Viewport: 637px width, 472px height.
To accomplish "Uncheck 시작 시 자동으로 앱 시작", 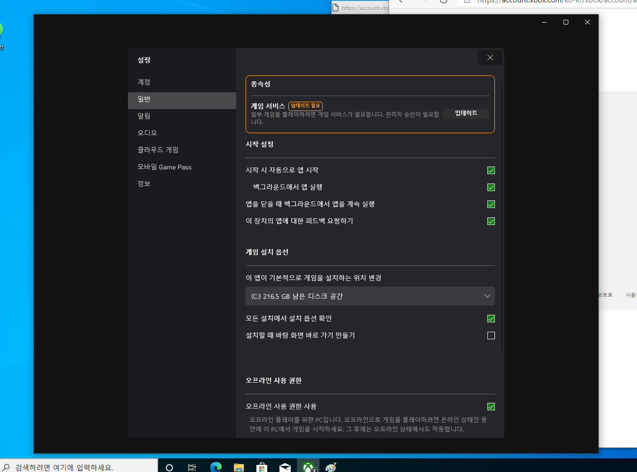I will pyautogui.click(x=491, y=170).
